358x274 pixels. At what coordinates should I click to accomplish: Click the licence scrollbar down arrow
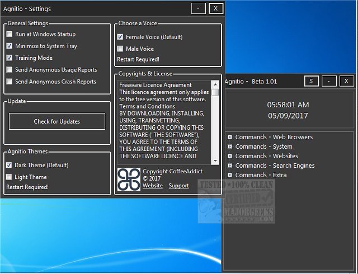215,161
